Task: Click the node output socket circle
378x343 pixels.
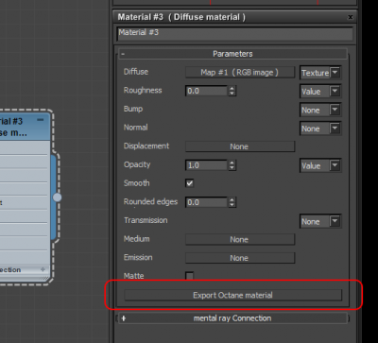Action: click(57, 197)
